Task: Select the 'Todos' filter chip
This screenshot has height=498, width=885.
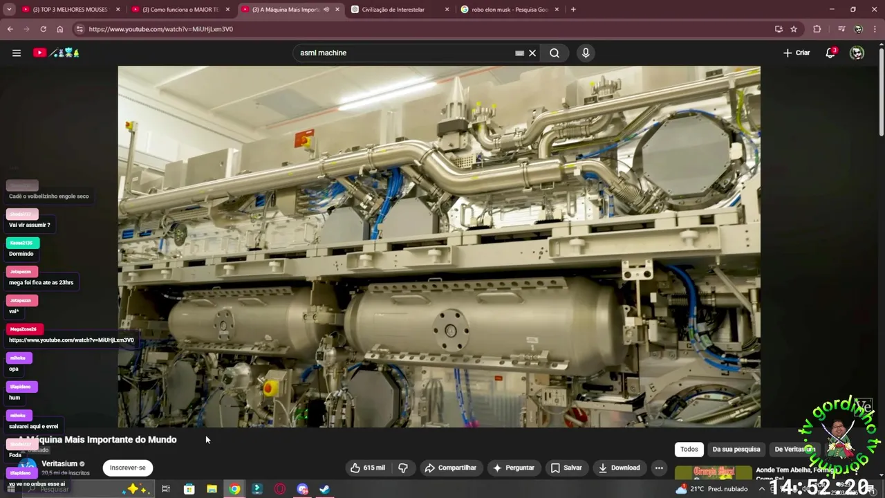Action: [x=689, y=449]
